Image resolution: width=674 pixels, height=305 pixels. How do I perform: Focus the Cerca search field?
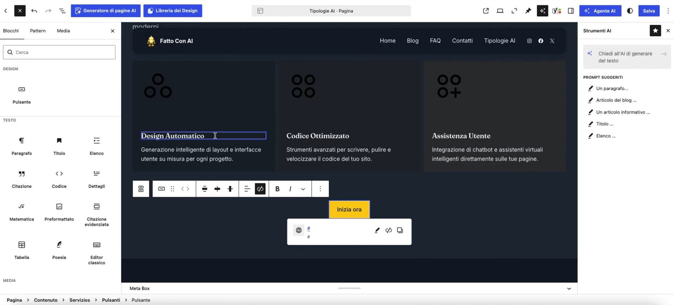coord(59,52)
